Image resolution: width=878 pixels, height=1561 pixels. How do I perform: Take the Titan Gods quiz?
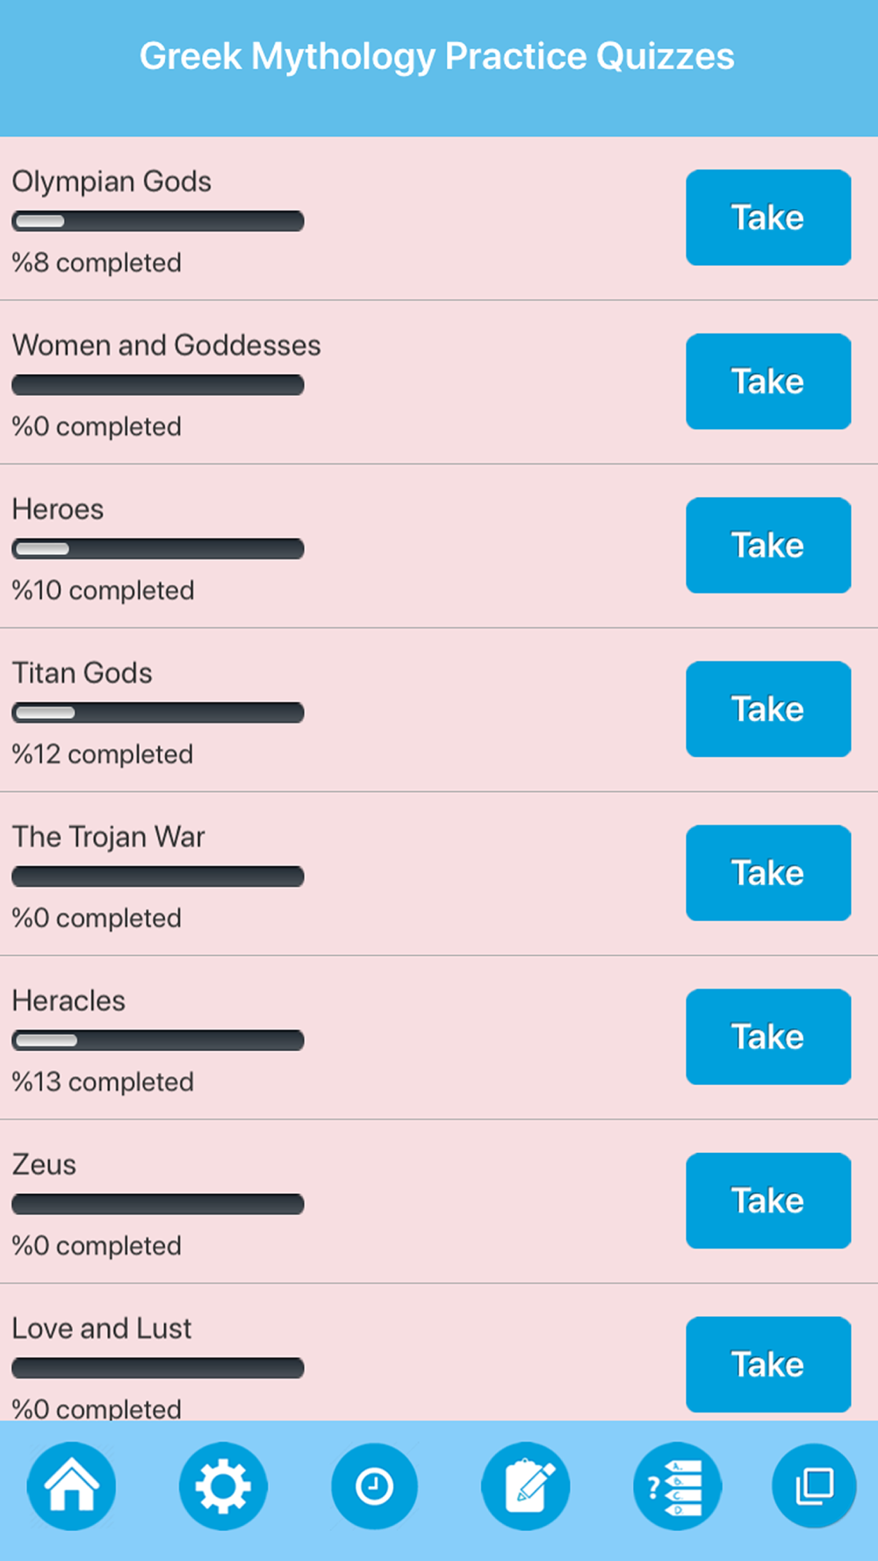click(768, 709)
